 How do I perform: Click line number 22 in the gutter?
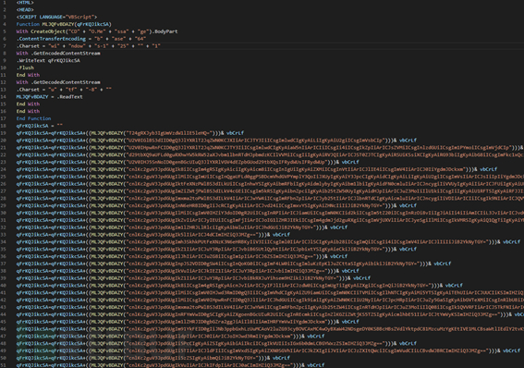[4, 154]
